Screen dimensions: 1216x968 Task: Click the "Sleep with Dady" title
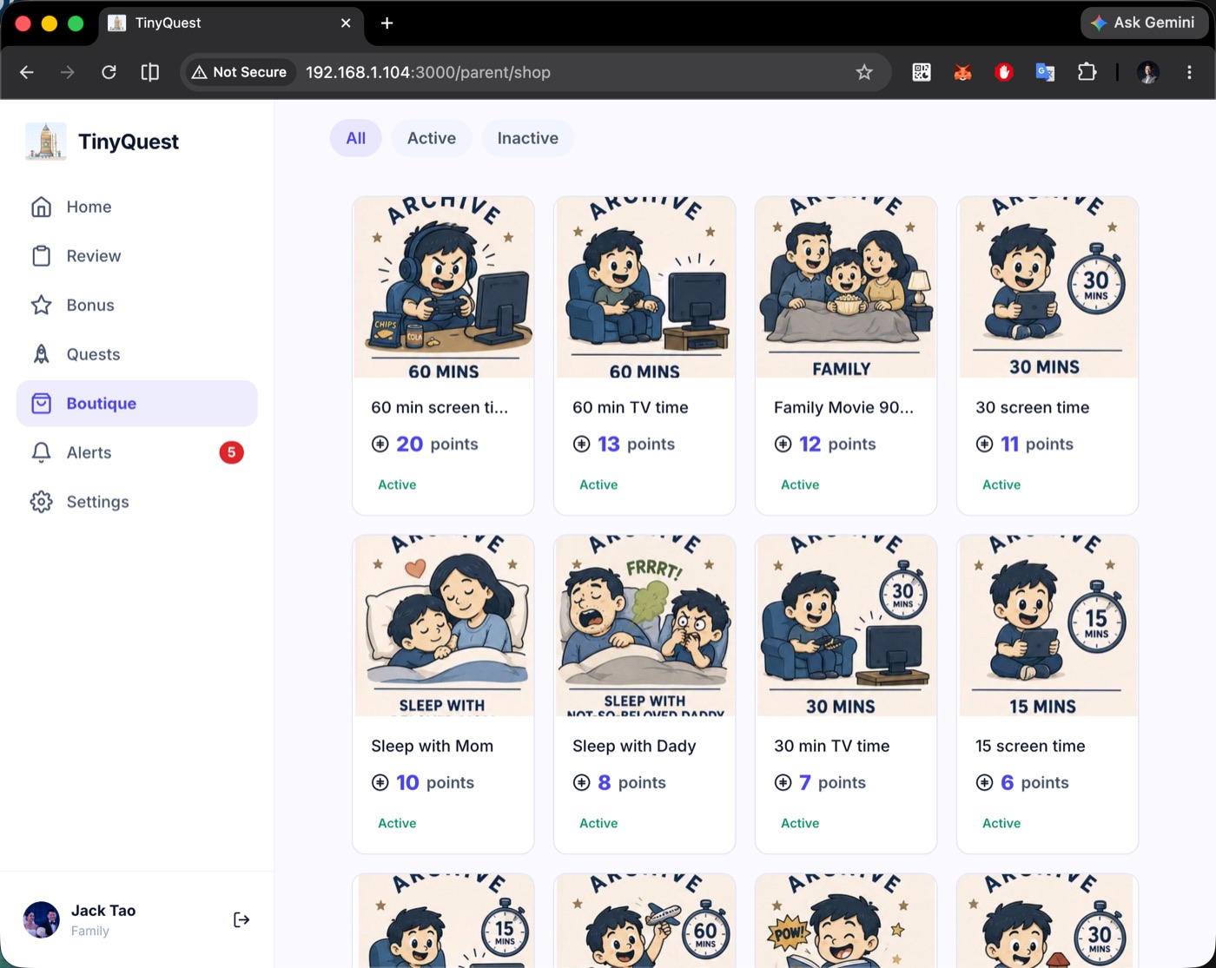(x=634, y=746)
